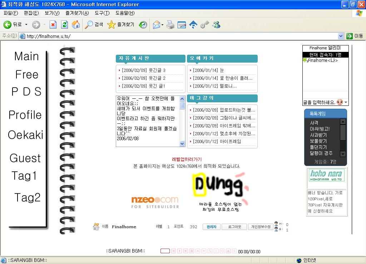
Task: Click the emoticon face in chat widget
Action: (340, 102)
